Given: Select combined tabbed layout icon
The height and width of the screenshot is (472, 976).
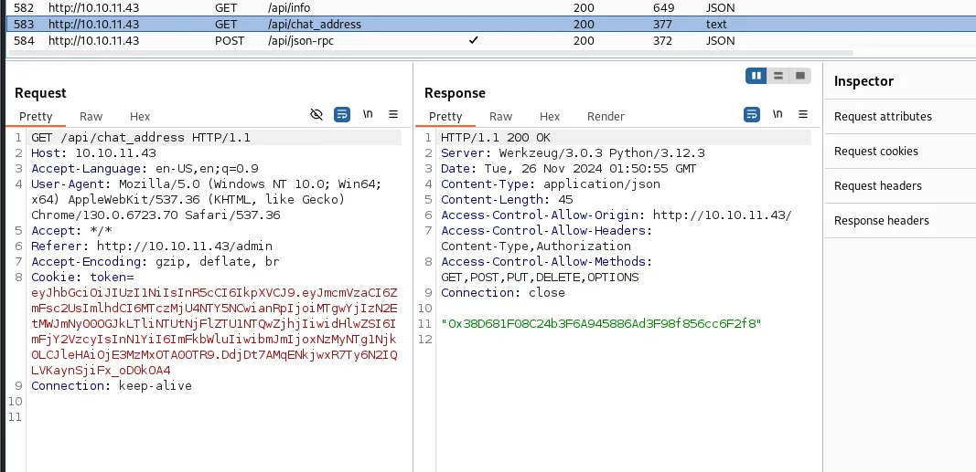Looking at the screenshot, I should [x=799, y=76].
